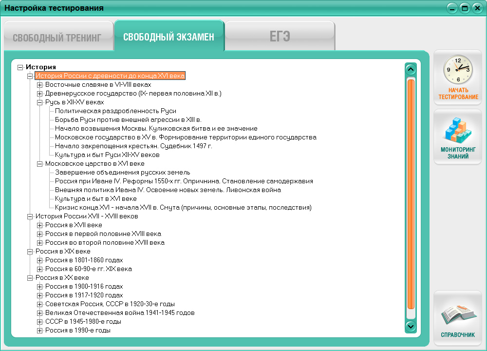Click the scroll down arrow button

(x=411, y=326)
